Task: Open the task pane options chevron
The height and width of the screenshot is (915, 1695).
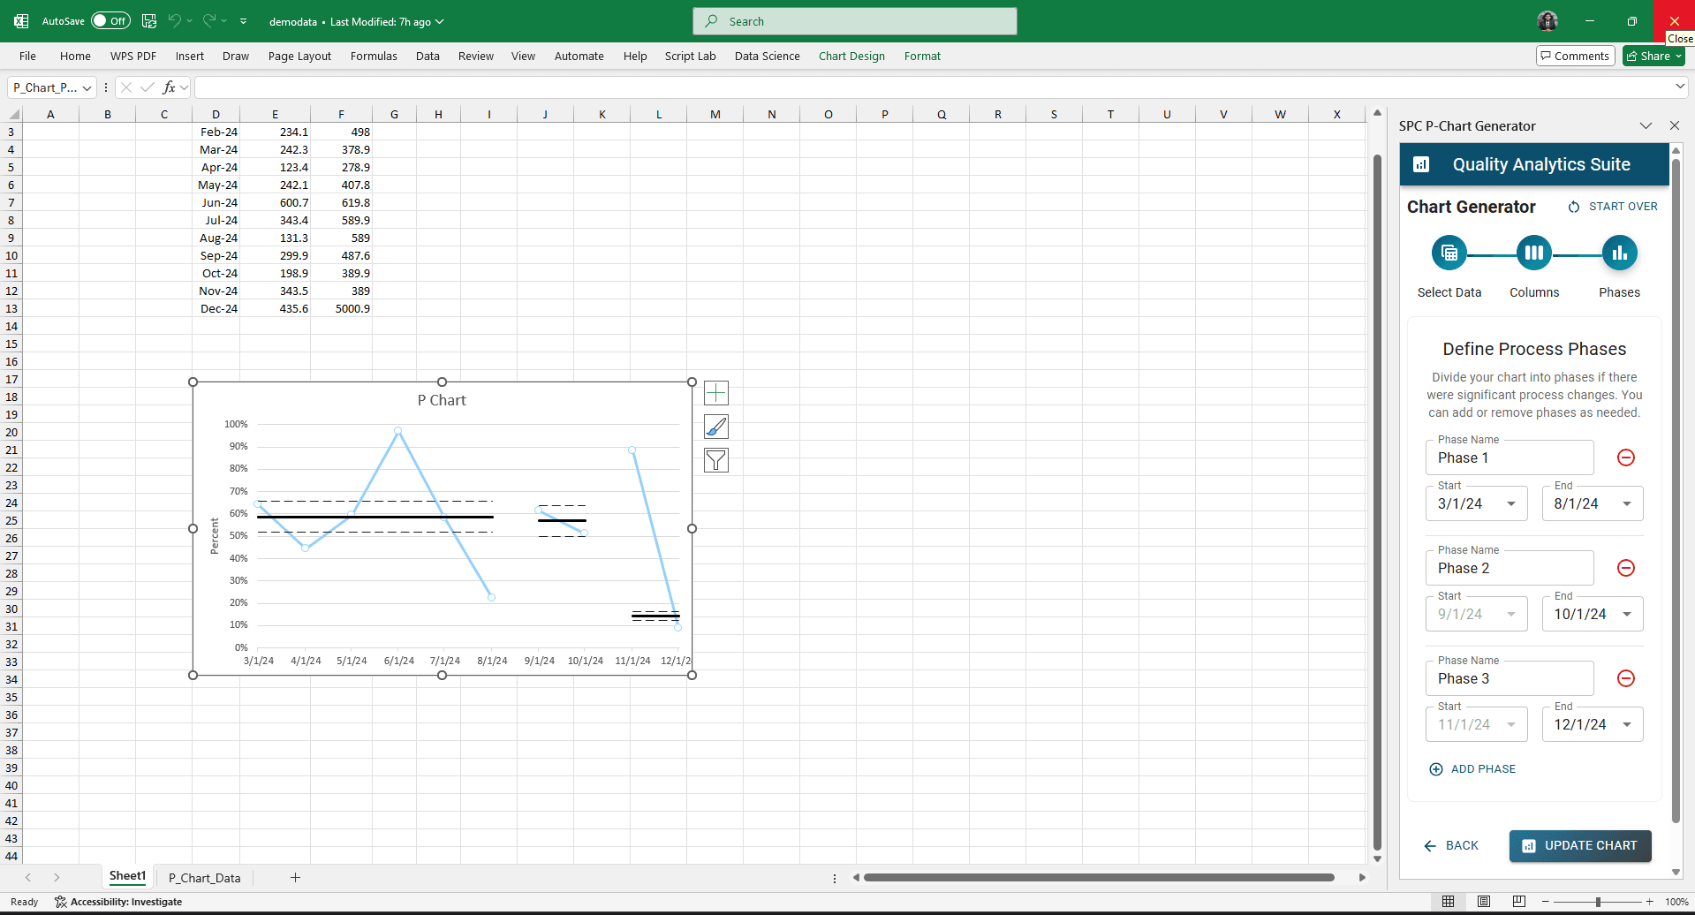Action: [x=1646, y=125]
